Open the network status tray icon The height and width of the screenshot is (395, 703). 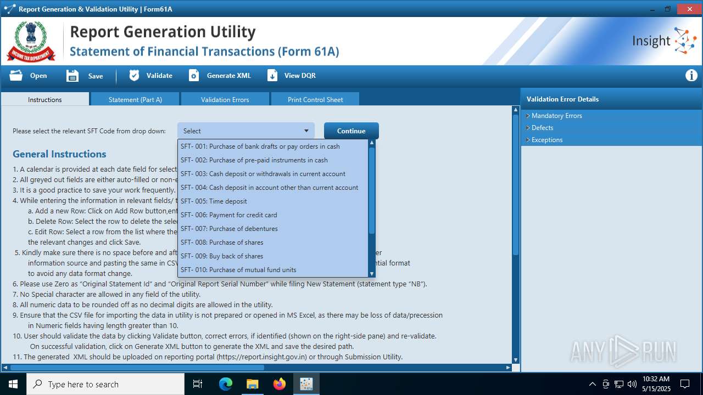click(x=619, y=384)
